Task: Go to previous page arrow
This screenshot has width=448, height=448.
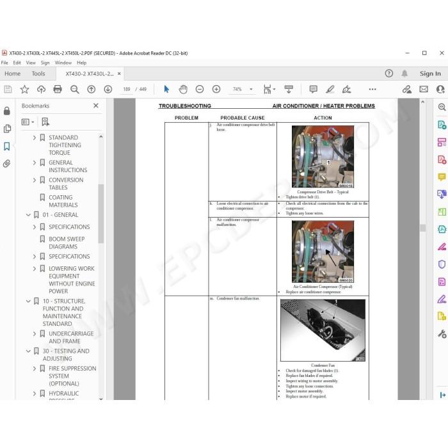Action: pos(91,90)
